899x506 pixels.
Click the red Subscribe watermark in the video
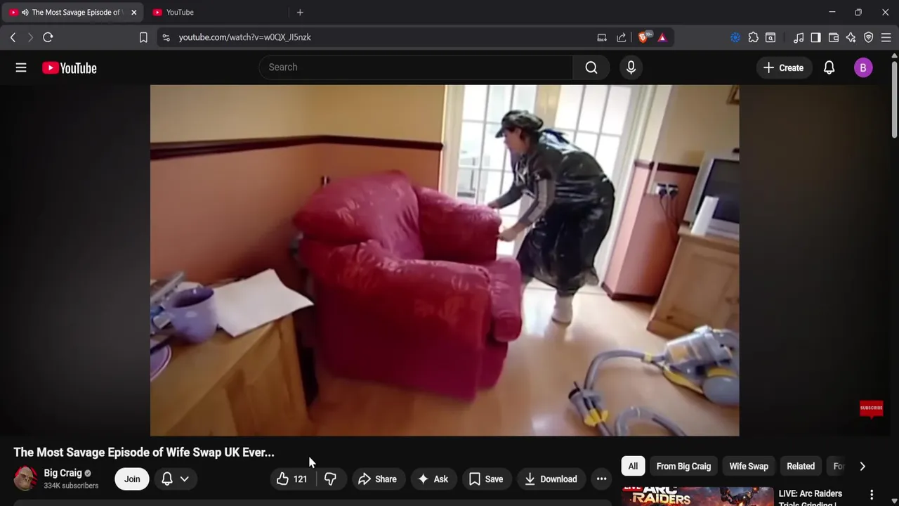click(871, 408)
